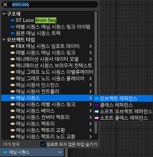Expand submenu arrow for 애님 시퀀스 팩토리 노드 교환
The image size is (153, 157).
(x=91, y=137)
